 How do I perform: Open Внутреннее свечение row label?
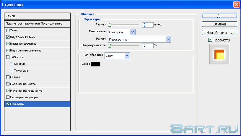pyautogui.click(x=26, y=50)
